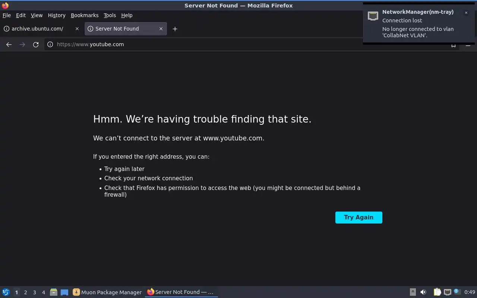Switch to Muon Package Manager in taskbar
Image resolution: width=477 pixels, height=298 pixels.
click(x=107, y=292)
